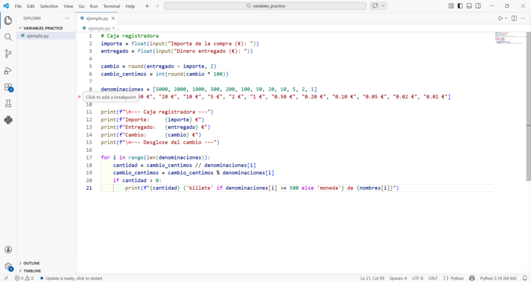This screenshot has height=282, width=531.
Task: Open the Terminal menu
Action: (111, 6)
